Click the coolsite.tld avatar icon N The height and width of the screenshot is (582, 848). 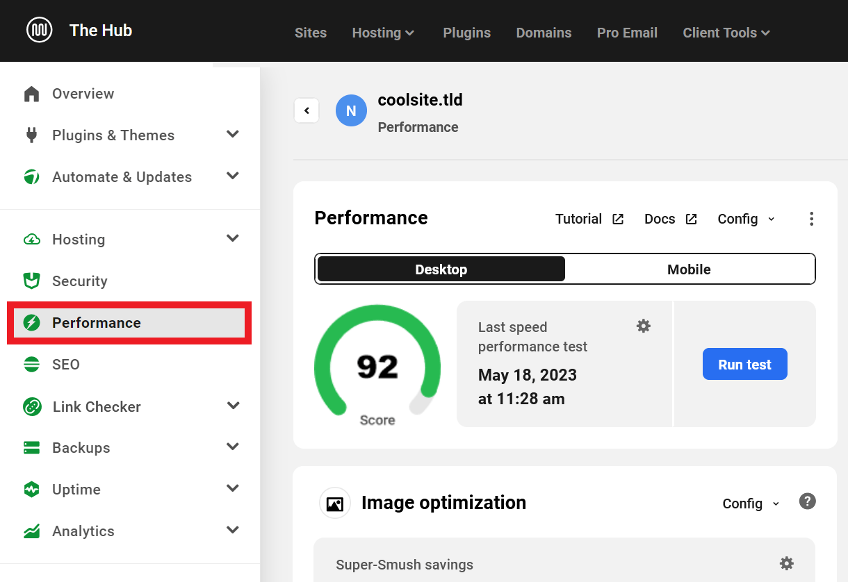coord(351,111)
